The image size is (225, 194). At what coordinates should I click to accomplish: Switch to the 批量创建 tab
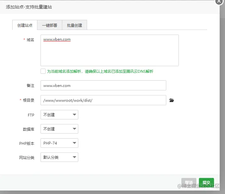(x=74, y=25)
